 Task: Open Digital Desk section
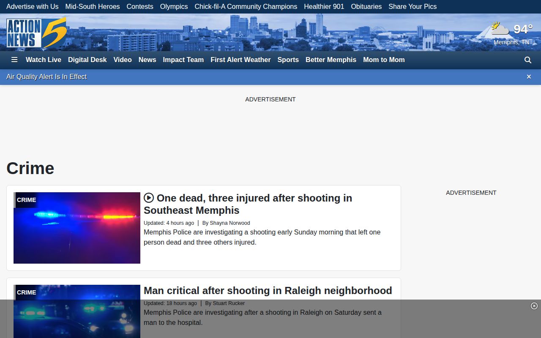coord(87,60)
